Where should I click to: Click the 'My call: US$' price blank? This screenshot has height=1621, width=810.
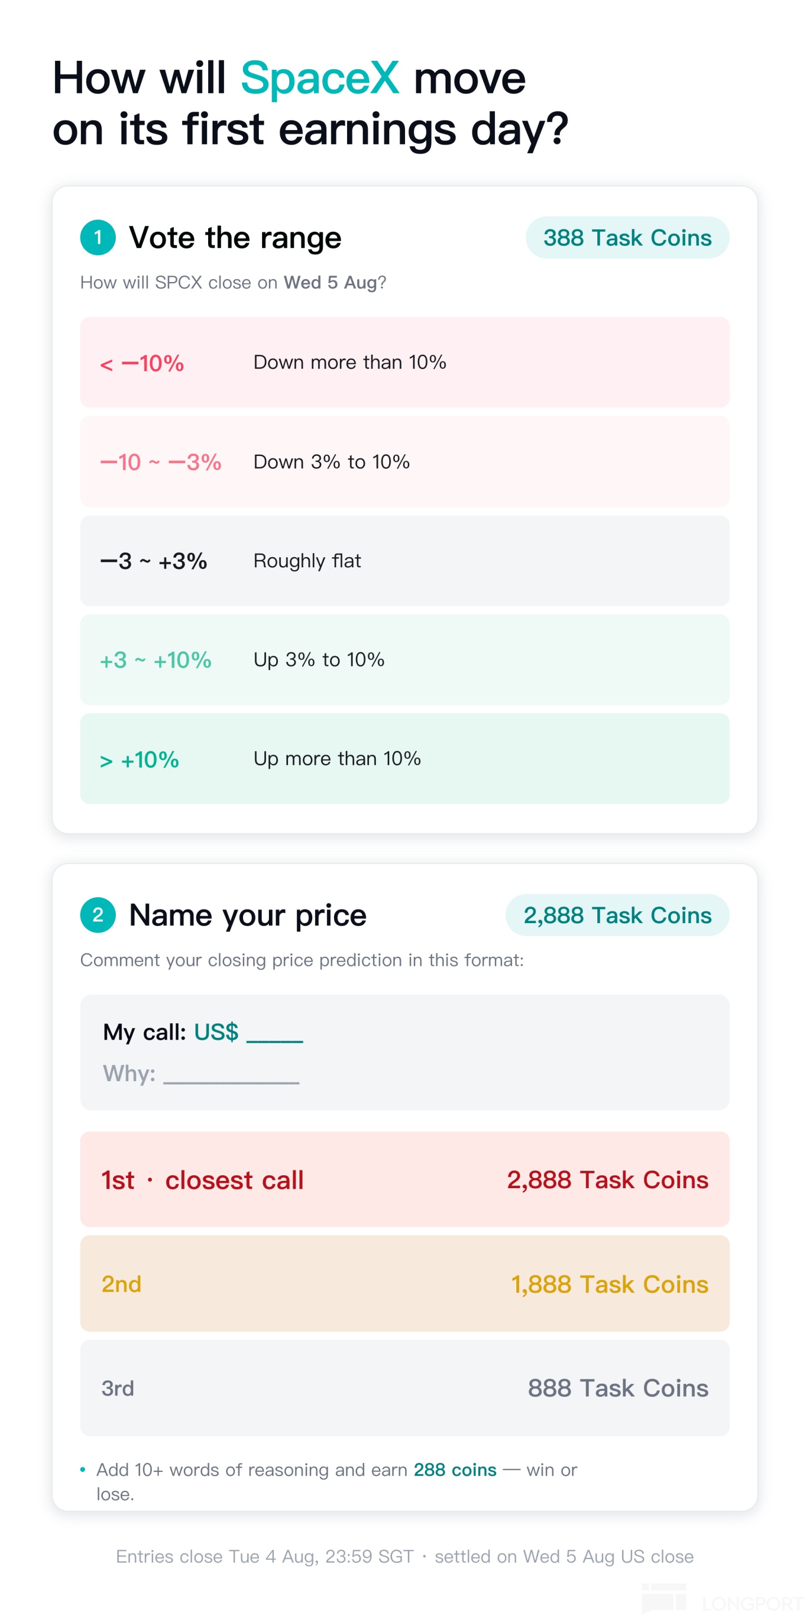tap(275, 1033)
